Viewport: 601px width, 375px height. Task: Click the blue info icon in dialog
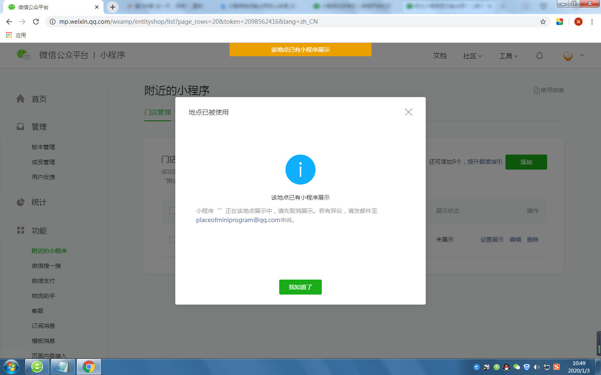(x=300, y=170)
